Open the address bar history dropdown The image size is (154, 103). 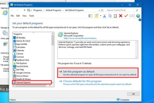pyautogui.click(x=99, y=10)
